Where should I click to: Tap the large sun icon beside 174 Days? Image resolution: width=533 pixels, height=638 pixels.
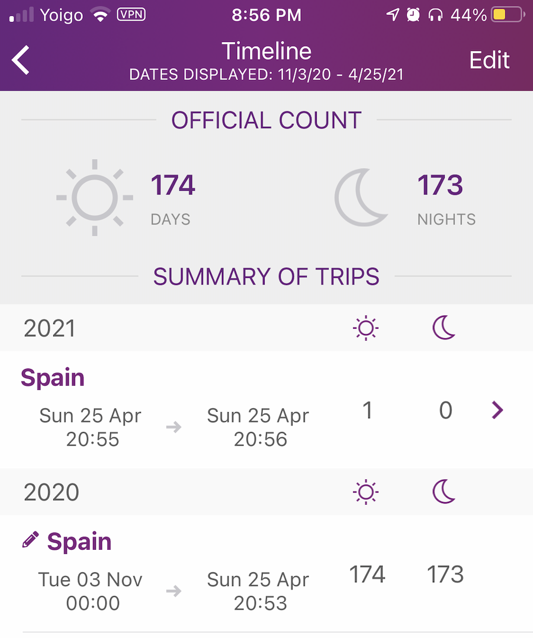(95, 198)
